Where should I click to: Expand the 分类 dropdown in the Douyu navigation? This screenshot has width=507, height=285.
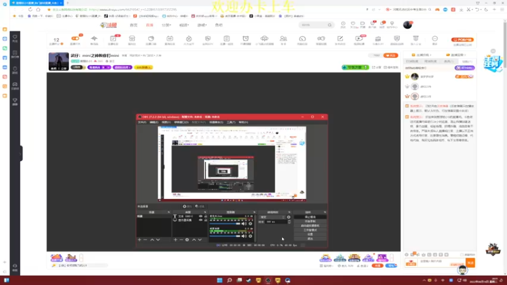tap(167, 25)
